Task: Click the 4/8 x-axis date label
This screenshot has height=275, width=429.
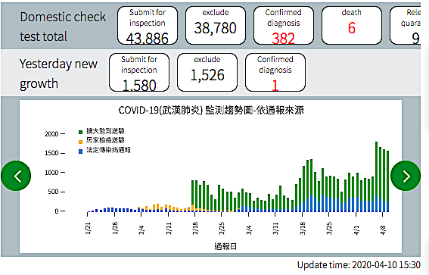Action: click(x=383, y=230)
